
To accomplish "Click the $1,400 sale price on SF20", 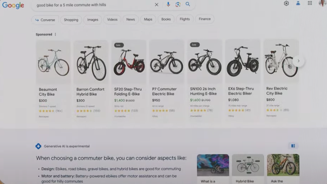I will 120,100.
